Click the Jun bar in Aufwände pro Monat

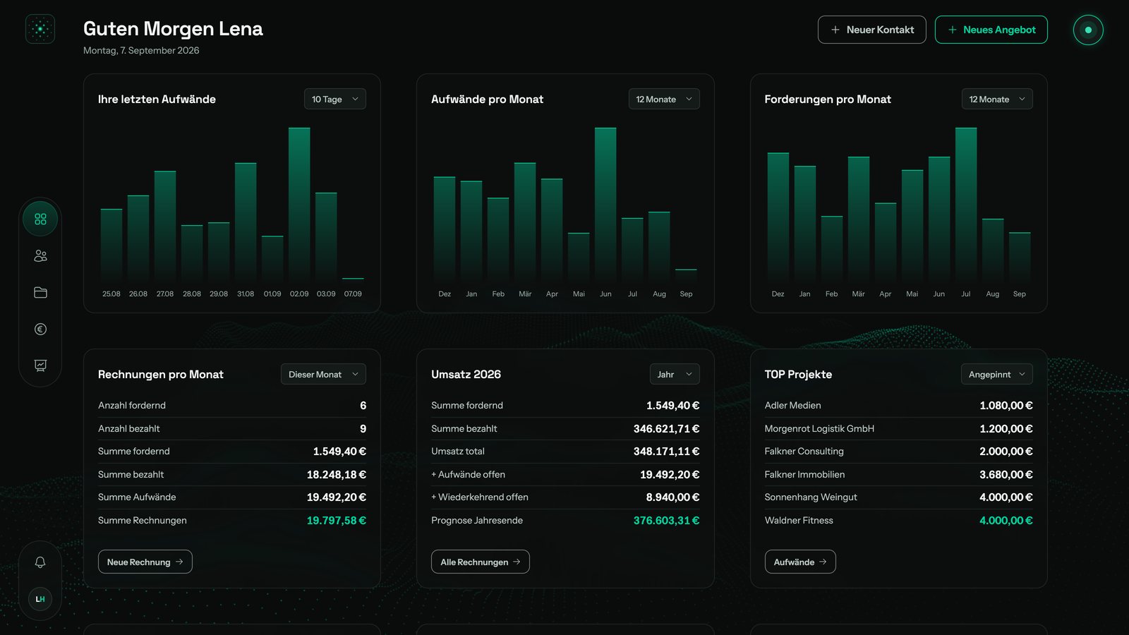click(605, 205)
